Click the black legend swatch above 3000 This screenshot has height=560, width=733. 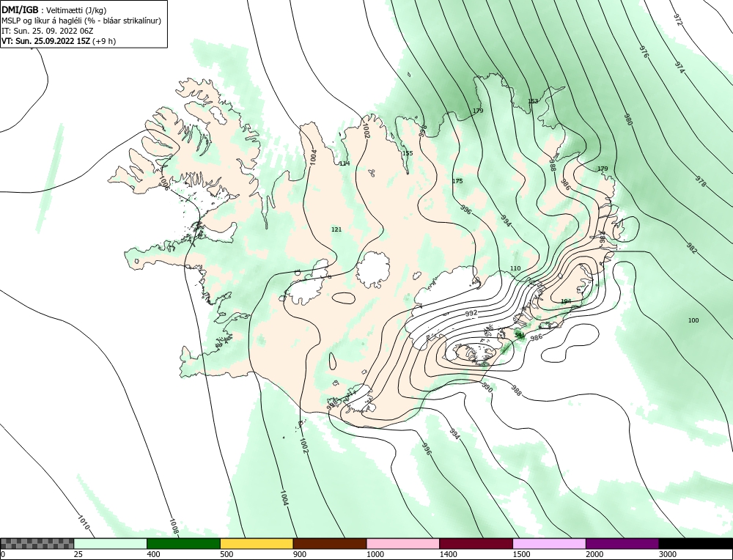(x=696, y=543)
